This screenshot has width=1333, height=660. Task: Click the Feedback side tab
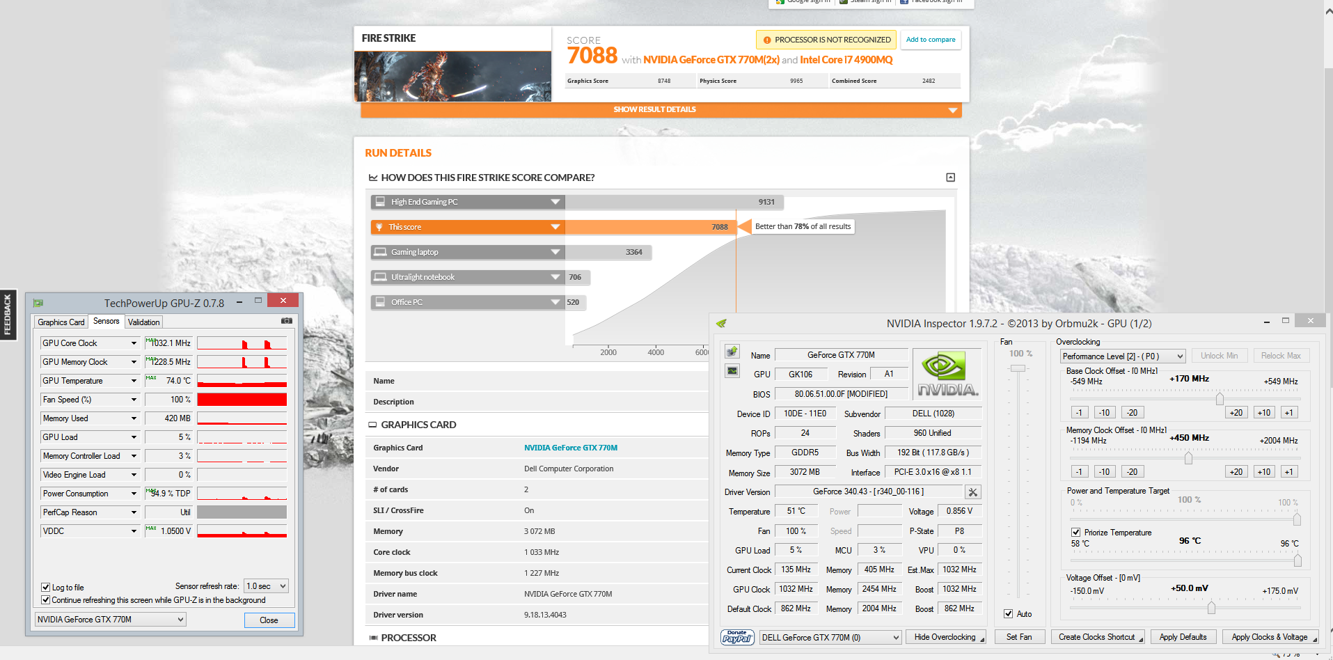[x=8, y=315]
